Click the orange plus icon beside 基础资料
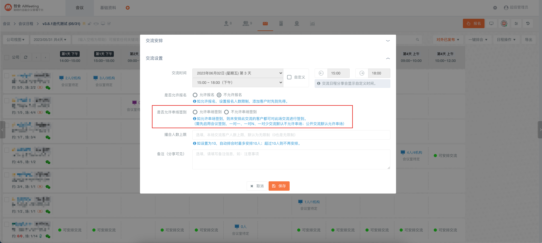This screenshot has height=243, width=542. coord(128,8)
